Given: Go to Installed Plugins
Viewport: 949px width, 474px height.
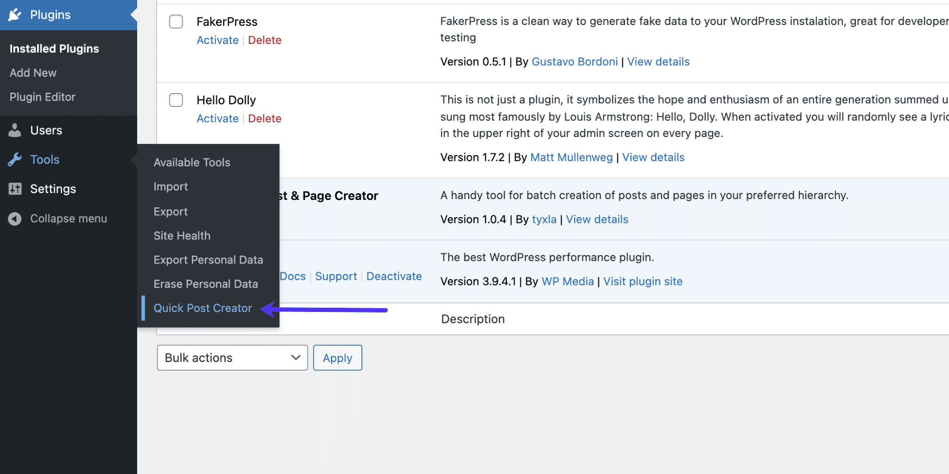Looking at the screenshot, I should click(x=54, y=48).
